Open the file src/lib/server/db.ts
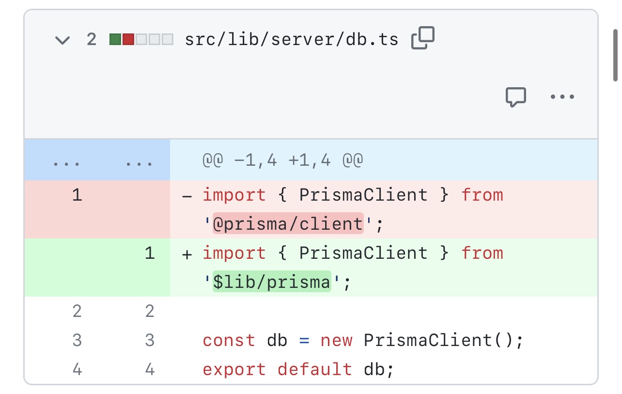Viewport: 622px width, 394px height. click(x=291, y=38)
